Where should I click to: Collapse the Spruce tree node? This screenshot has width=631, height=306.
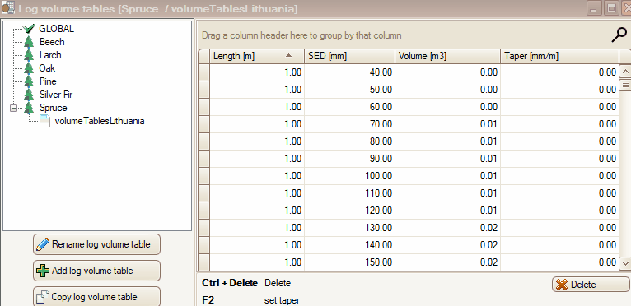[x=14, y=108]
